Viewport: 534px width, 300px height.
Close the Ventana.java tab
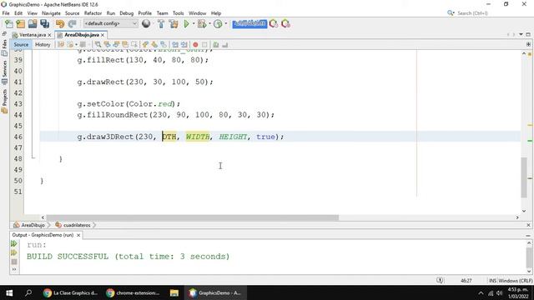49,35
